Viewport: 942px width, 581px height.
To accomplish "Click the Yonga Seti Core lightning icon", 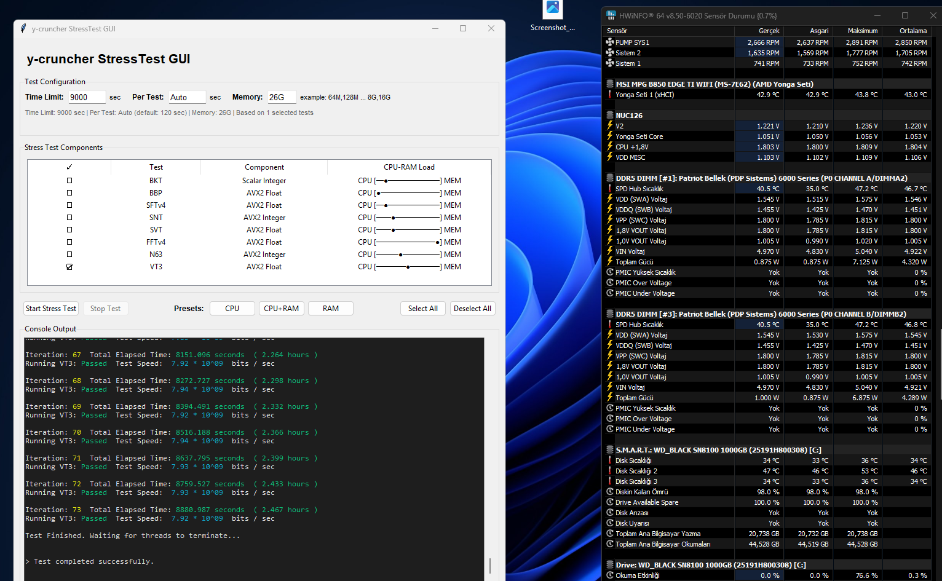I will [x=610, y=136].
